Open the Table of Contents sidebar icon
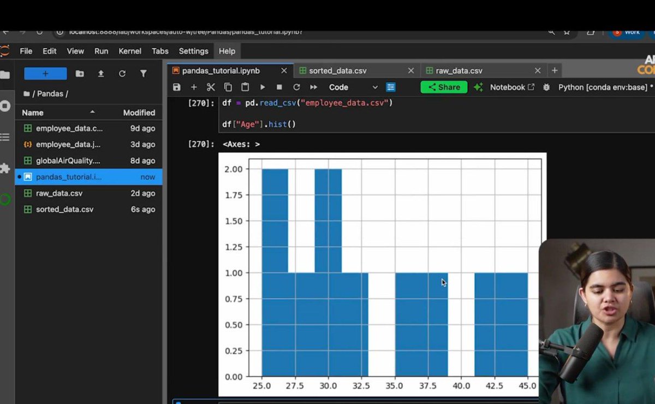The width and height of the screenshot is (655, 404). pyautogui.click(x=5, y=137)
